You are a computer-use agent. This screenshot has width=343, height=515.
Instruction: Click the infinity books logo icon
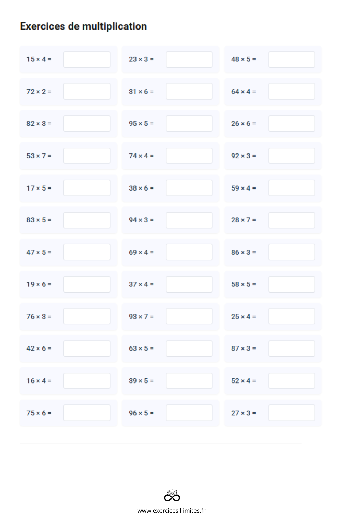tap(172, 495)
